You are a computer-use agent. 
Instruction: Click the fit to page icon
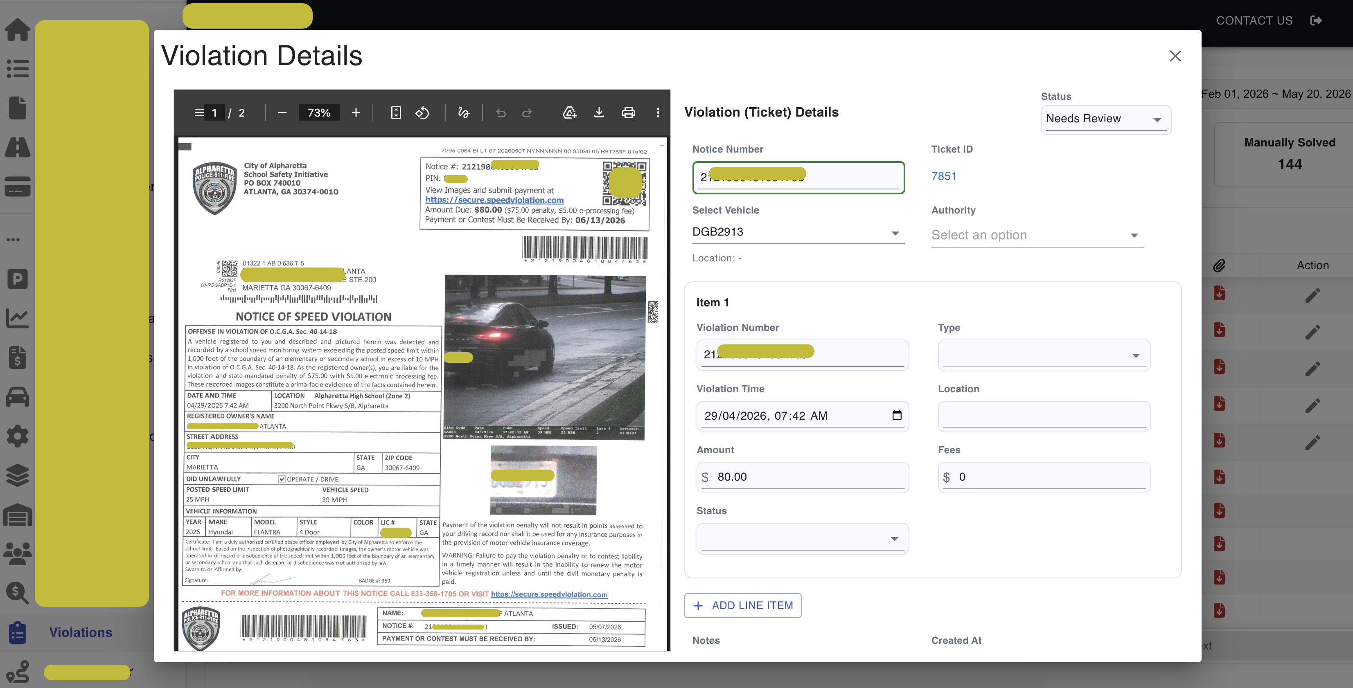(396, 113)
